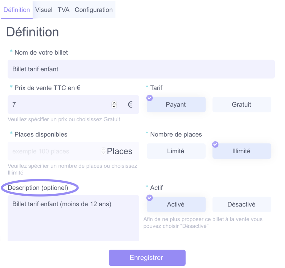The width and height of the screenshot is (285, 268).
Task: Select the Gratuit tariff option
Action: 242,104
